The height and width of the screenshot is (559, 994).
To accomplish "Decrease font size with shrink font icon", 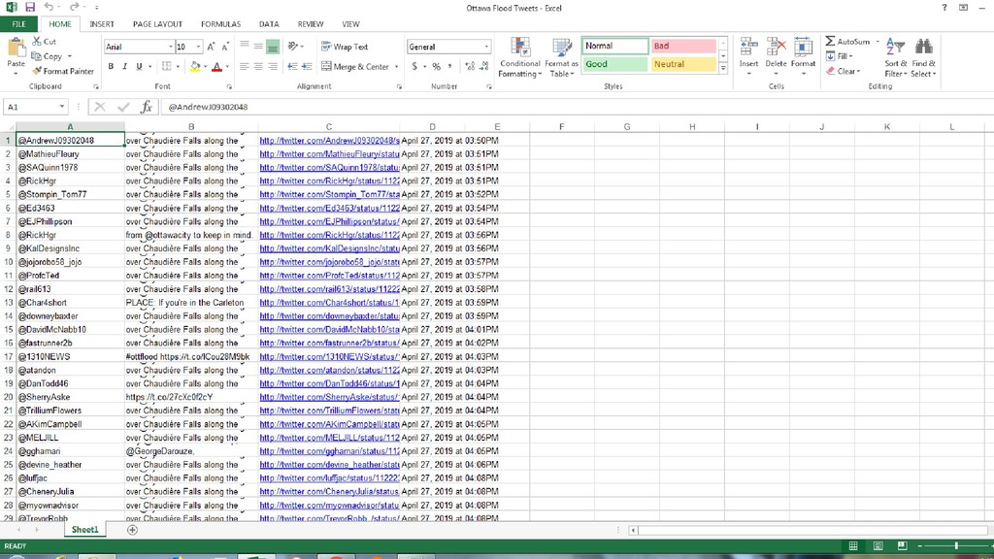I will click(x=225, y=47).
